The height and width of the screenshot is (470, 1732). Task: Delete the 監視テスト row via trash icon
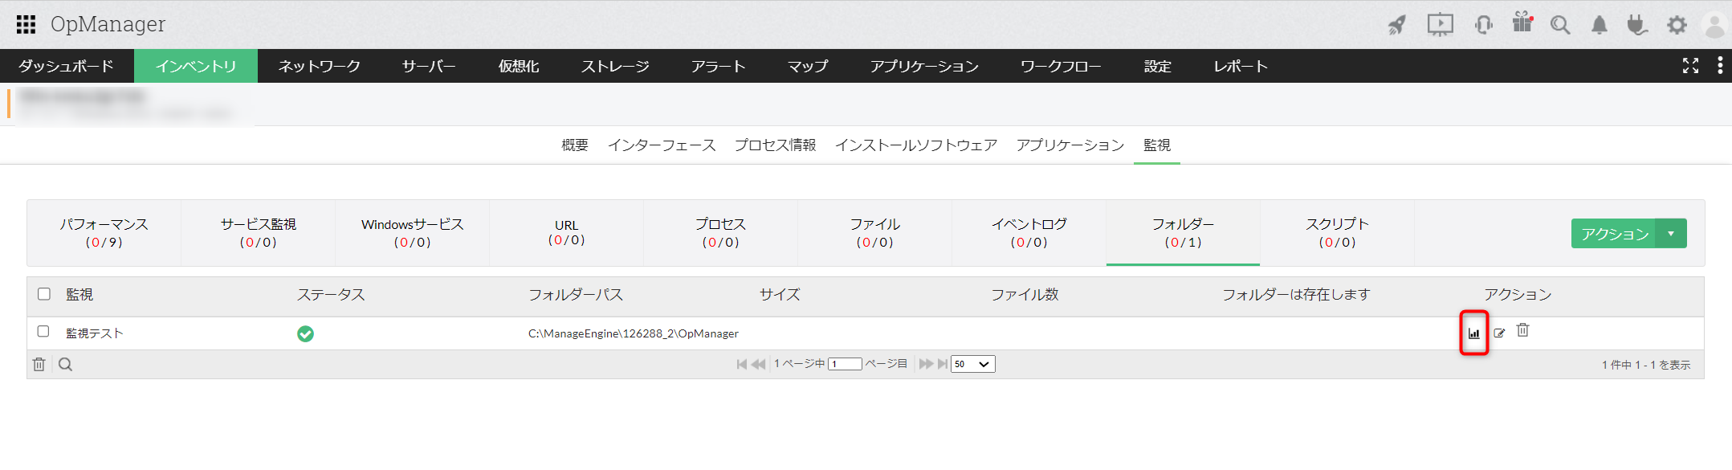pyautogui.click(x=1522, y=329)
